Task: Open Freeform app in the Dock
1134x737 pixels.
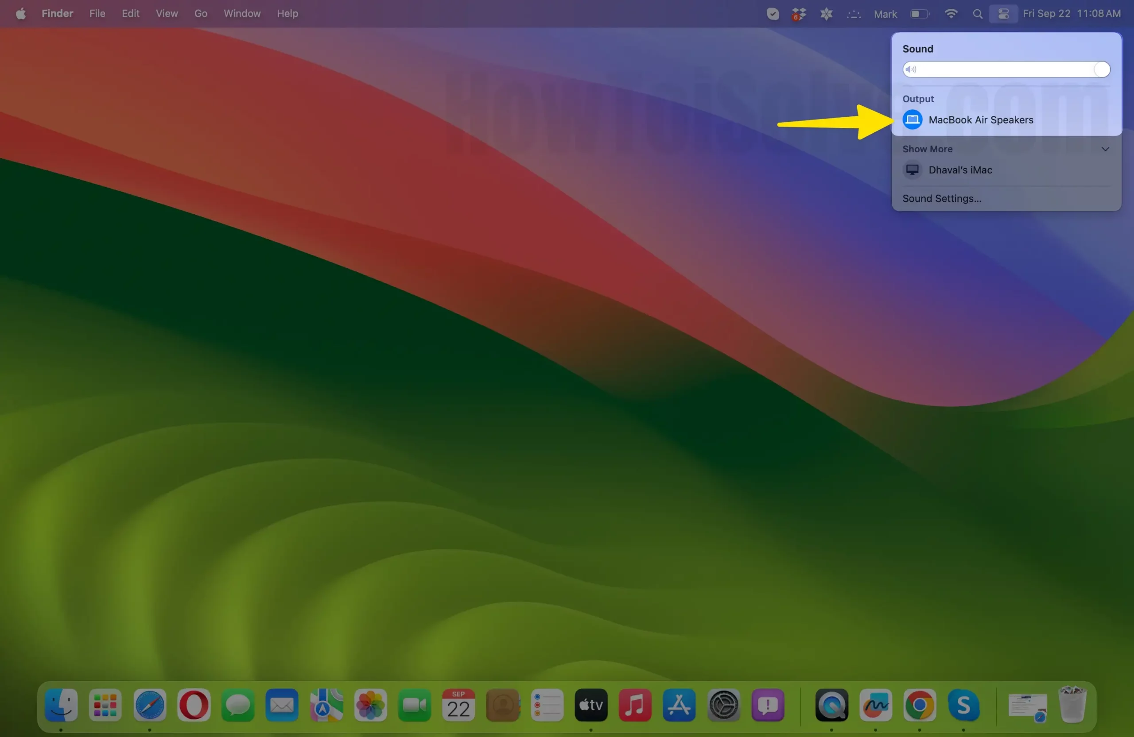Action: (876, 705)
